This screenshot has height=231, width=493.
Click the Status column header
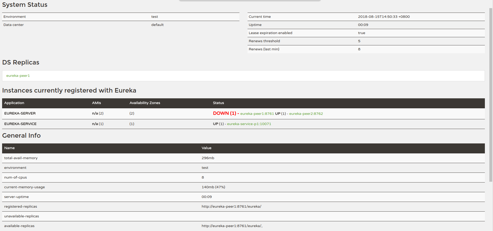click(x=218, y=103)
